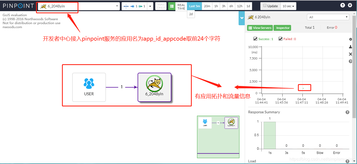Switch to the 20m time range tab
This screenshot has width=357, height=164.
coord(207,6)
